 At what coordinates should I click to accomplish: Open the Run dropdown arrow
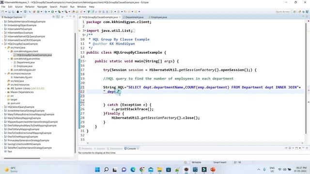[x=56, y=12]
